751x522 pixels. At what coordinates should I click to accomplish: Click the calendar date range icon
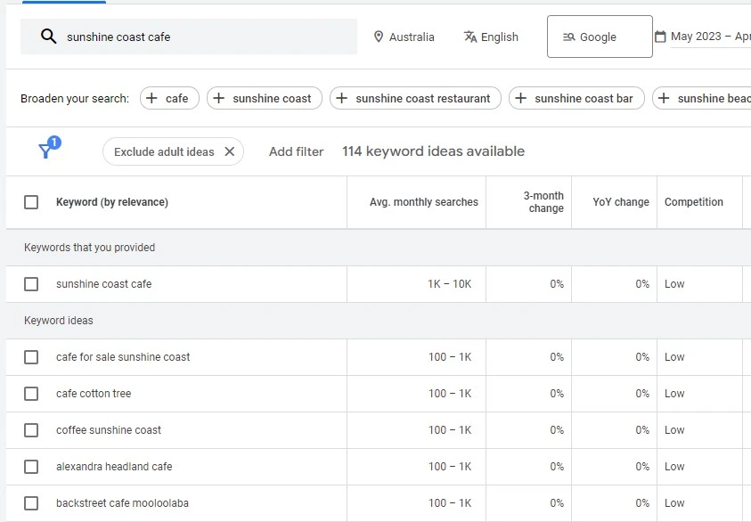tap(660, 37)
